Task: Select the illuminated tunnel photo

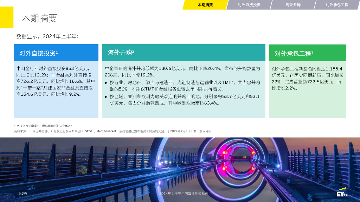Action: 180,165
